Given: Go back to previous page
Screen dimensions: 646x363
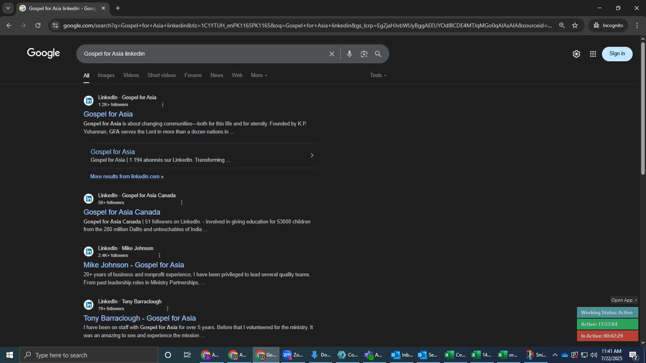Looking at the screenshot, I should pos(9,25).
